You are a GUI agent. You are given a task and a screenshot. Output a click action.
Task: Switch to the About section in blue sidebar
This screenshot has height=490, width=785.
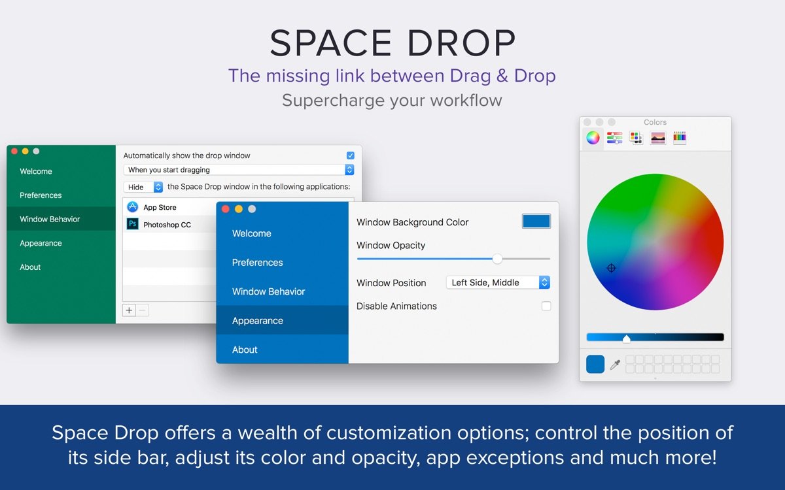tap(244, 350)
